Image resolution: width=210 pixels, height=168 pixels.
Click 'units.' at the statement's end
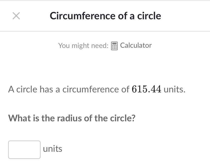174,89
